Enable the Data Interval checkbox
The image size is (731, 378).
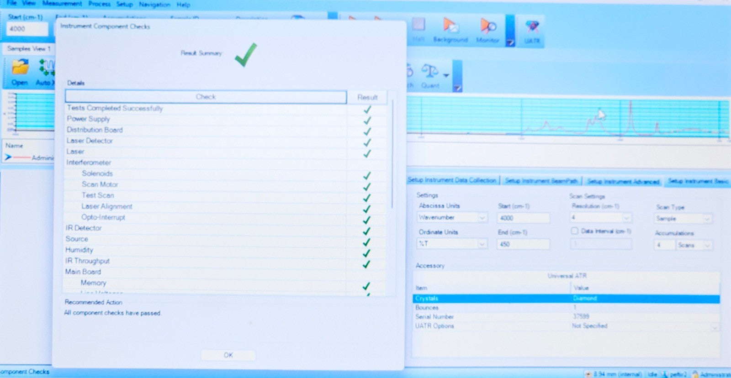(x=574, y=231)
